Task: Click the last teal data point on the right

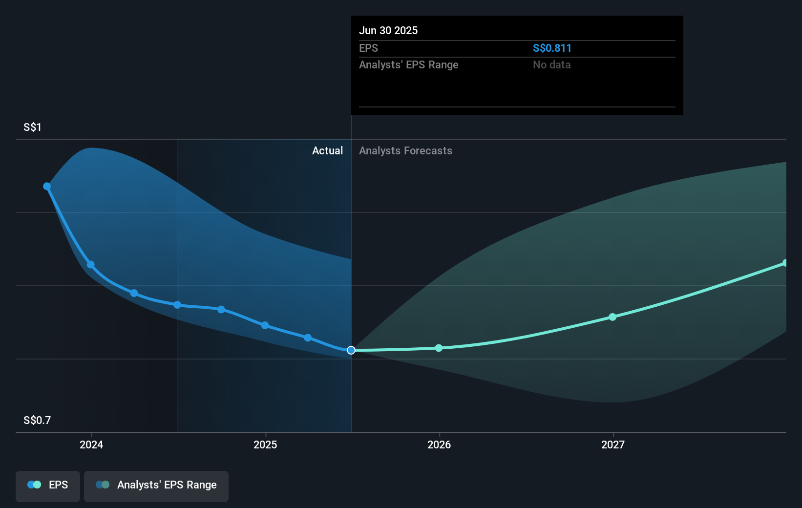Action: tap(785, 263)
